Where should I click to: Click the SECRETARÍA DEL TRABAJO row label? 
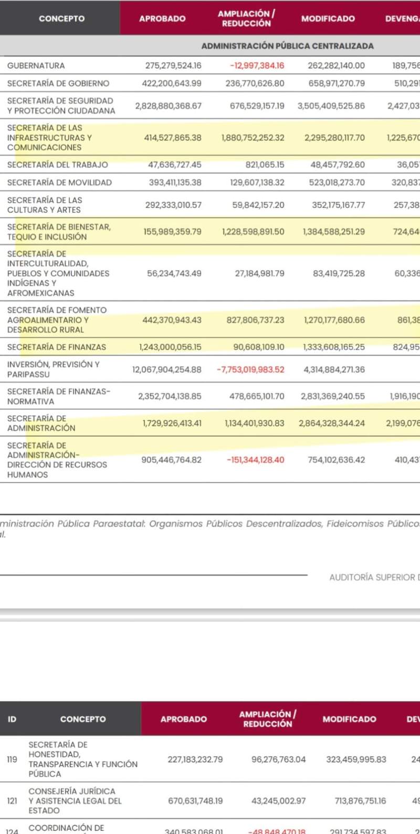[58, 164]
